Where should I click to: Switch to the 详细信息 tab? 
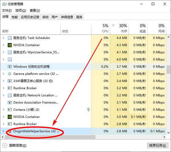67,17
